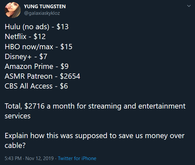
Task: Click the ASMR Patreon $2654 line
Action: pyautogui.click(x=42, y=76)
